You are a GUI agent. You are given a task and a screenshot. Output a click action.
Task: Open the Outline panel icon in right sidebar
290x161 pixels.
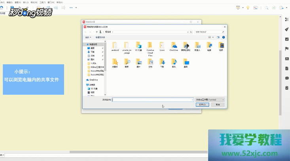[x=287, y=19]
